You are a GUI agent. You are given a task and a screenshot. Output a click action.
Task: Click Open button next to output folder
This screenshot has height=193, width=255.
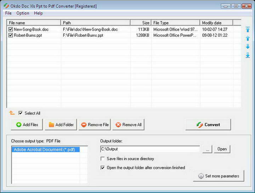click(x=222, y=149)
